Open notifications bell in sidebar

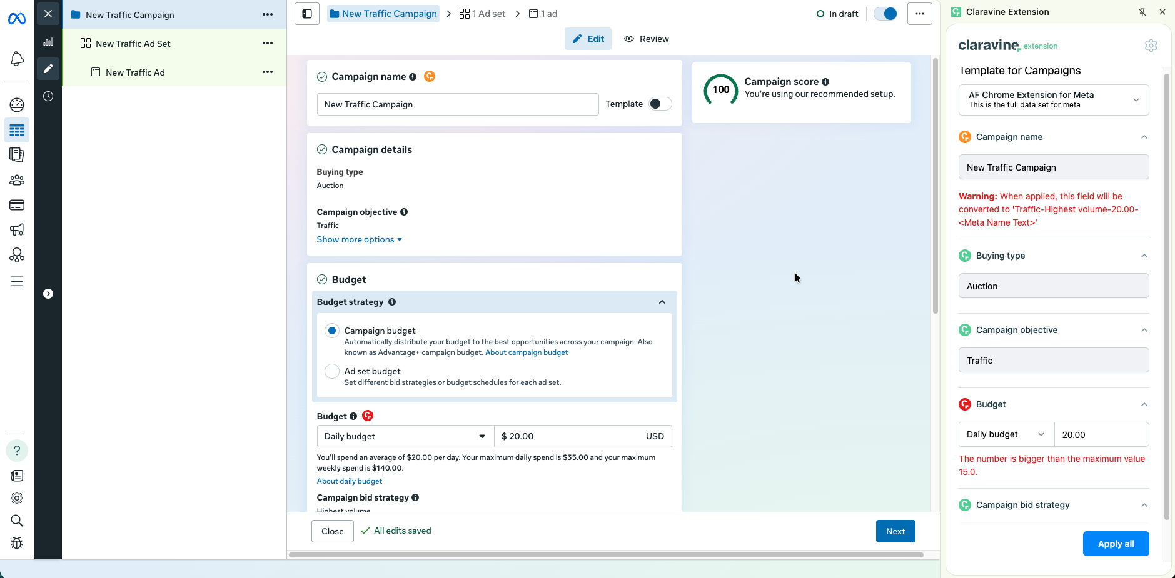(x=17, y=59)
